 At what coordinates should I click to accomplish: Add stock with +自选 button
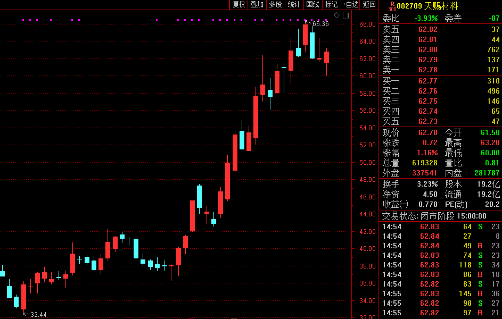351,5
